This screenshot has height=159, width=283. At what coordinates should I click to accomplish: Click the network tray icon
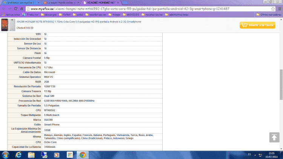(x=260, y=155)
